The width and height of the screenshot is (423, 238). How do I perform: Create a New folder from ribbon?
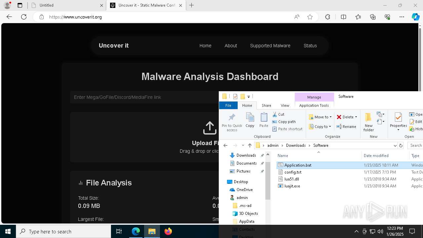click(x=368, y=122)
